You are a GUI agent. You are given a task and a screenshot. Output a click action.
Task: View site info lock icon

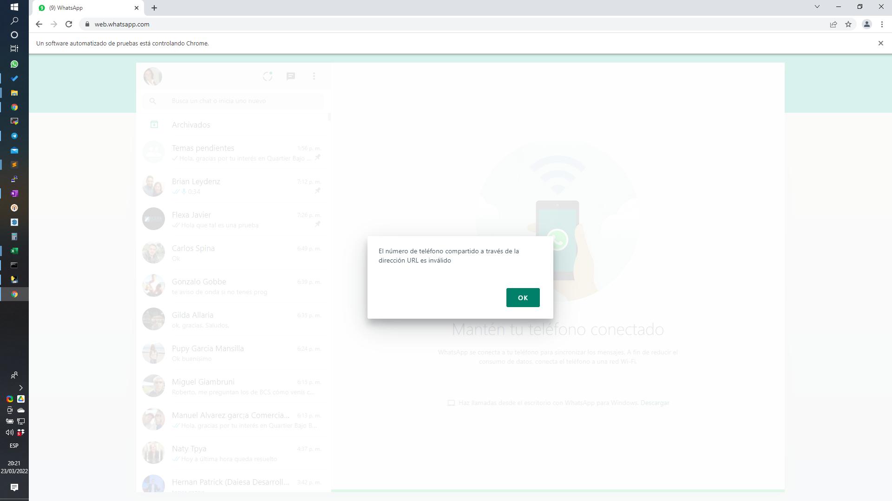coord(87,24)
